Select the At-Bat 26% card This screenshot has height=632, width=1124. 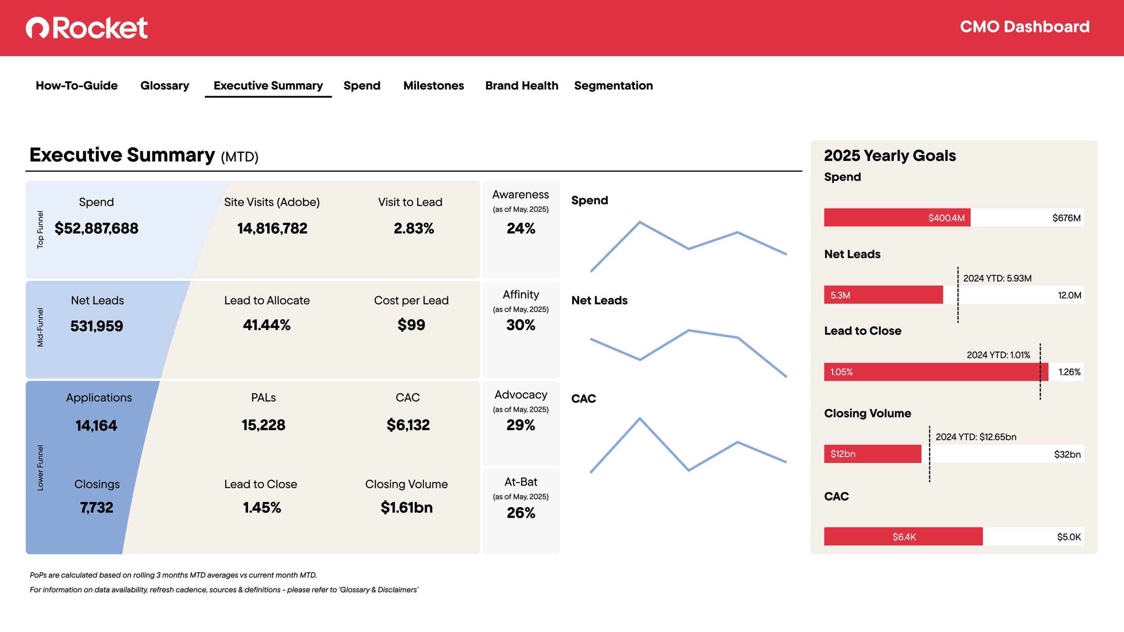pos(521,512)
